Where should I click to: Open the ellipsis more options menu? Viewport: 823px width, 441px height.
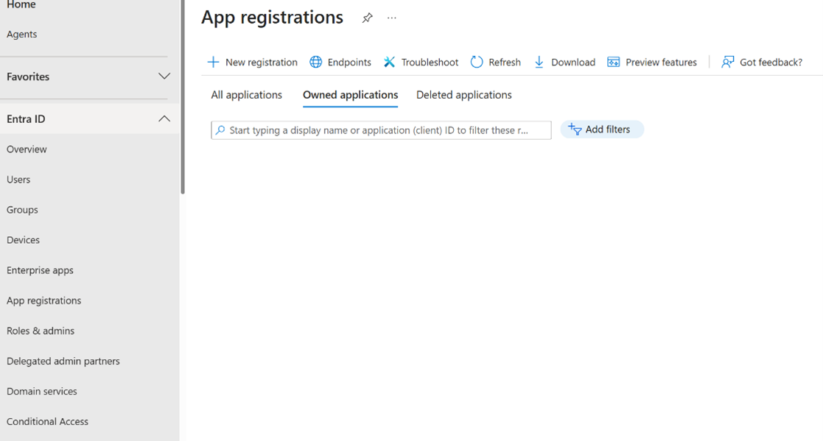[x=392, y=18]
